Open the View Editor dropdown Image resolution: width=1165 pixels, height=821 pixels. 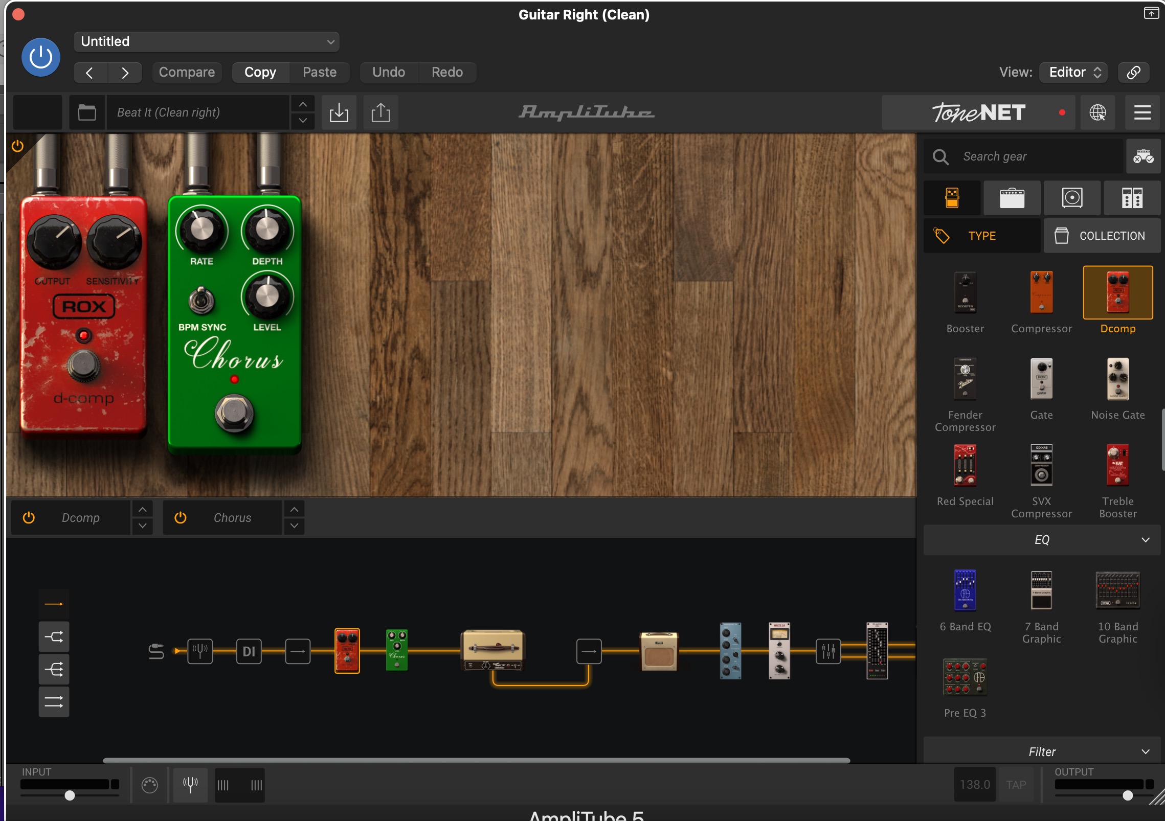tap(1074, 73)
